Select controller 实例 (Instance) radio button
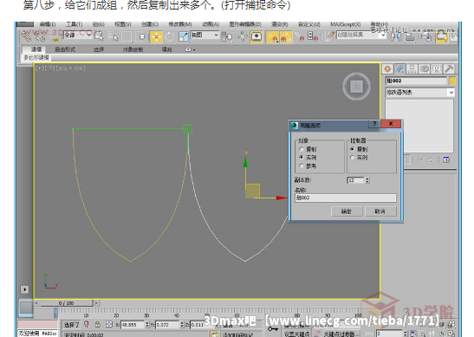The height and width of the screenshot is (337, 474). pyautogui.click(x=352, y=158)
